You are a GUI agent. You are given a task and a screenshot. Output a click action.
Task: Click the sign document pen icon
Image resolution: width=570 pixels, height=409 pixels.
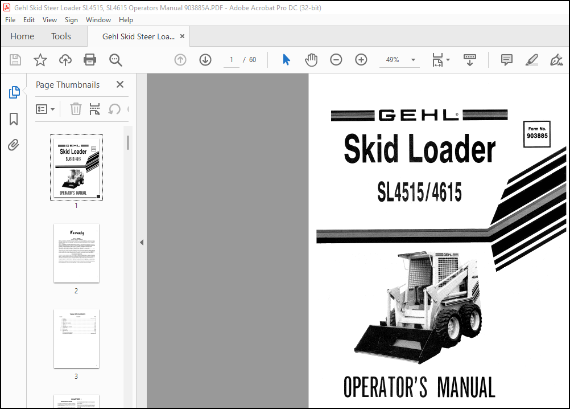point(556,60)
